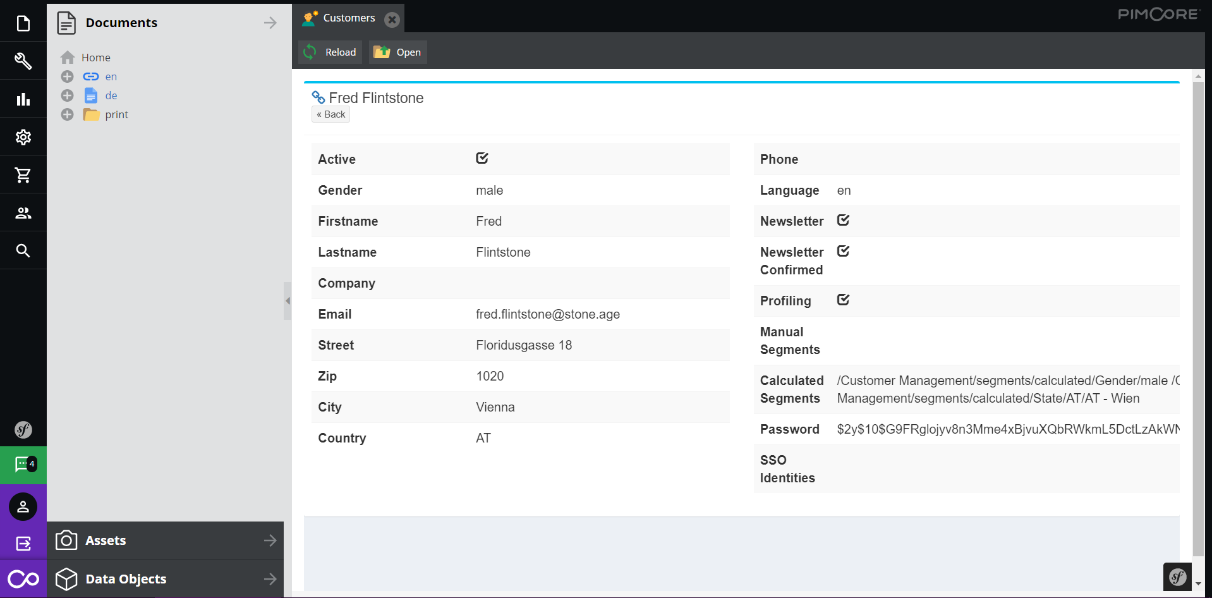
Task: Click the PIMCORE logo in header
Action: 1158,14
